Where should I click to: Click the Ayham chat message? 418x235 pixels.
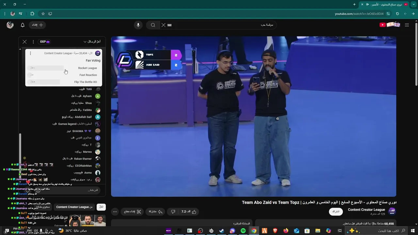coord(86,96)
